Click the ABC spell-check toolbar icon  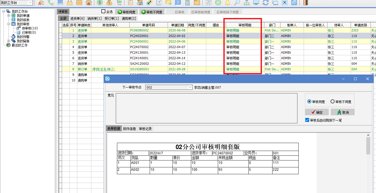[41, 3]
